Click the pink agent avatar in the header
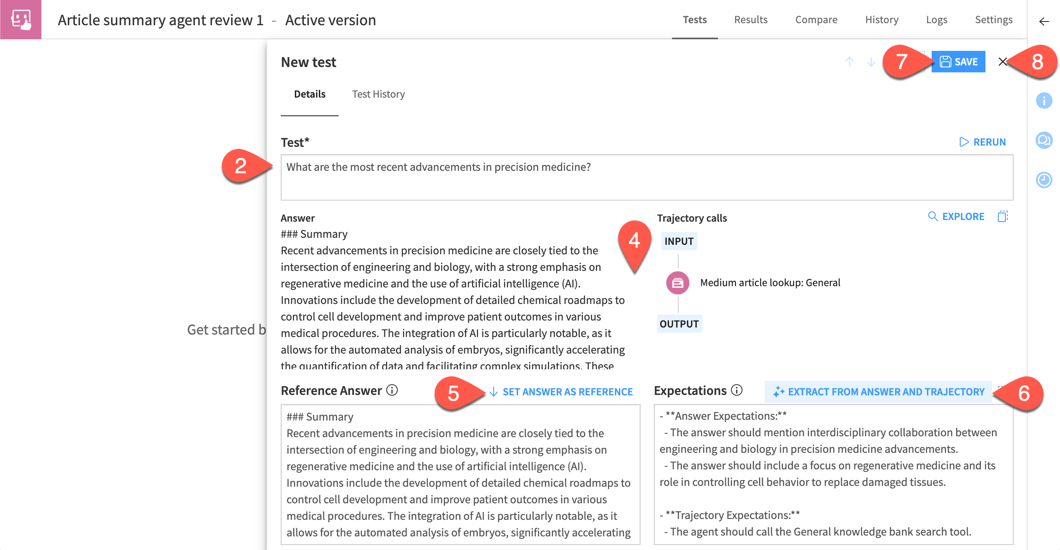1060x550 pixels. tap(21, 19)
